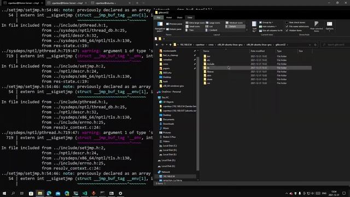350x197 pixels.
Task: Sort by Type column header
Action: tap(287, 51)
